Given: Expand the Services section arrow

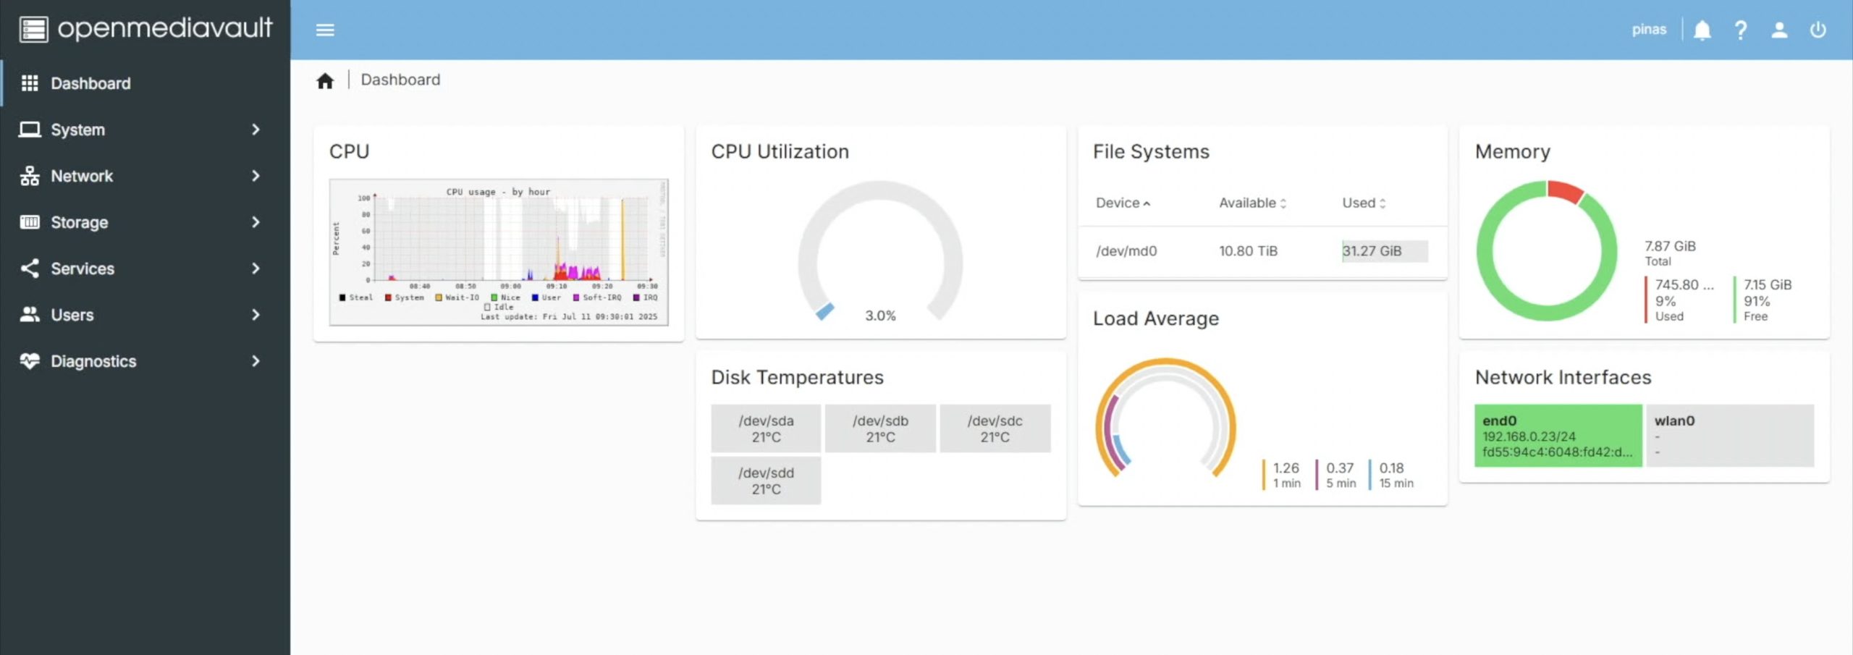Looking at the screenshot, I should (x=256, y=269).
